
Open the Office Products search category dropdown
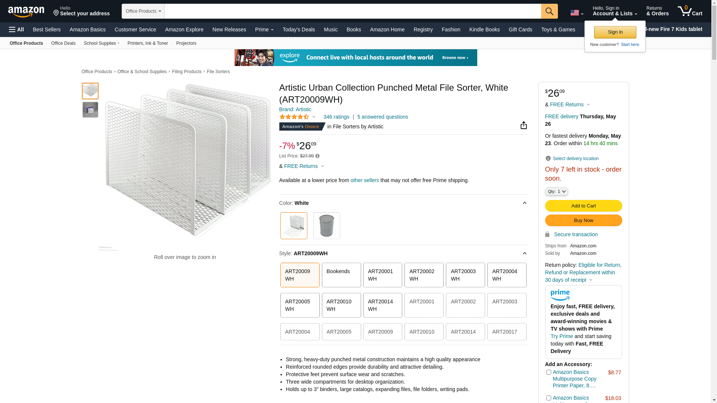(x=143, y=11)
